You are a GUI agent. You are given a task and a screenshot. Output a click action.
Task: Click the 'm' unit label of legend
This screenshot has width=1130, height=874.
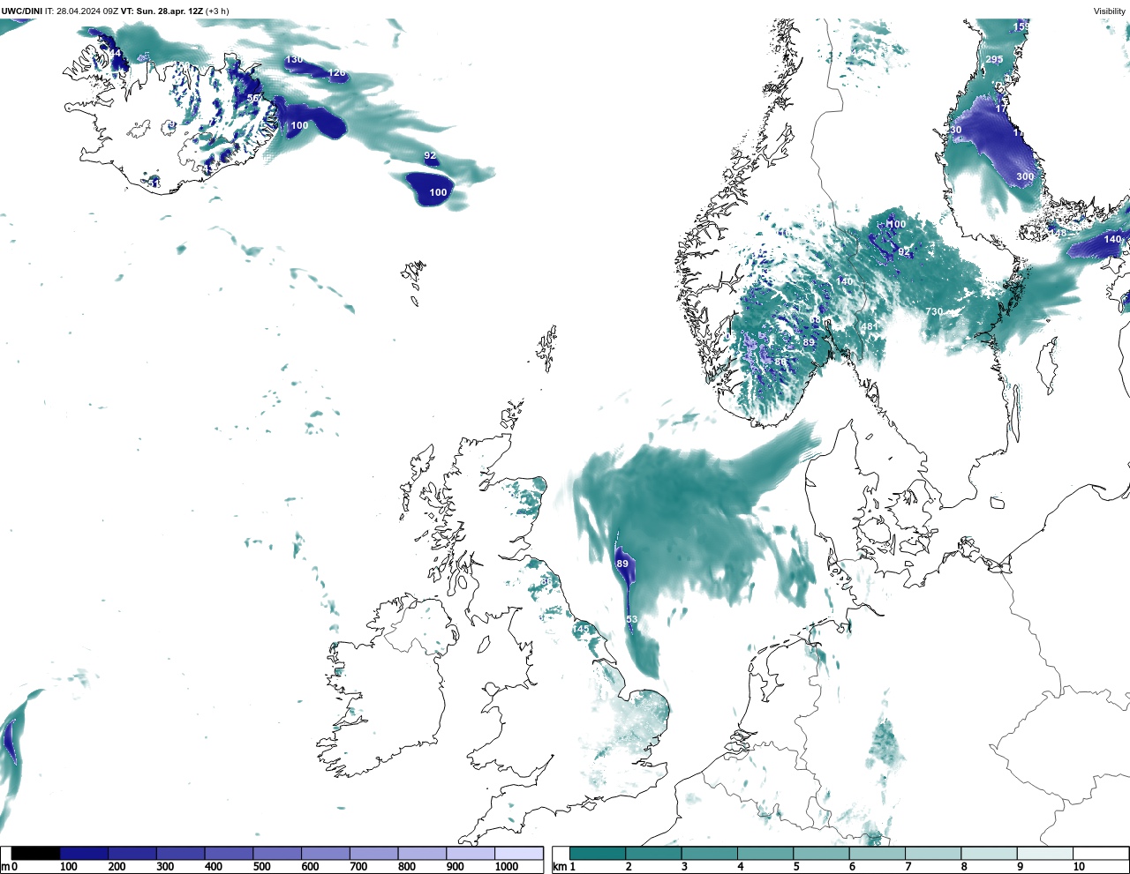point(4,867)
